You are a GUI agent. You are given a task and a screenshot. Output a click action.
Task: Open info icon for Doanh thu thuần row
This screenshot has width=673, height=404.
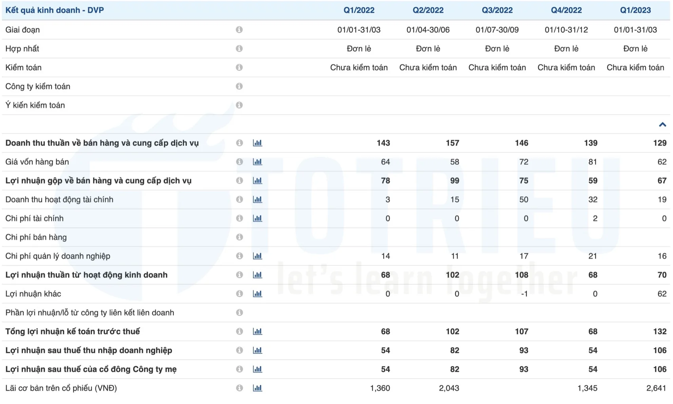[240, 143]
